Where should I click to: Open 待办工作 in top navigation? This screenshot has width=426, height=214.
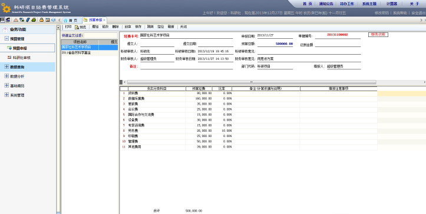pos(347,4)
